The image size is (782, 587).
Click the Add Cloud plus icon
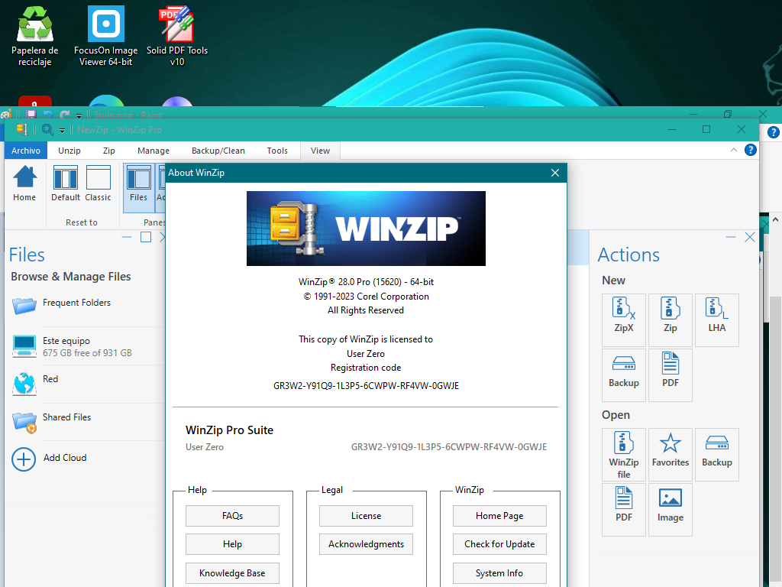click(24, 459)
